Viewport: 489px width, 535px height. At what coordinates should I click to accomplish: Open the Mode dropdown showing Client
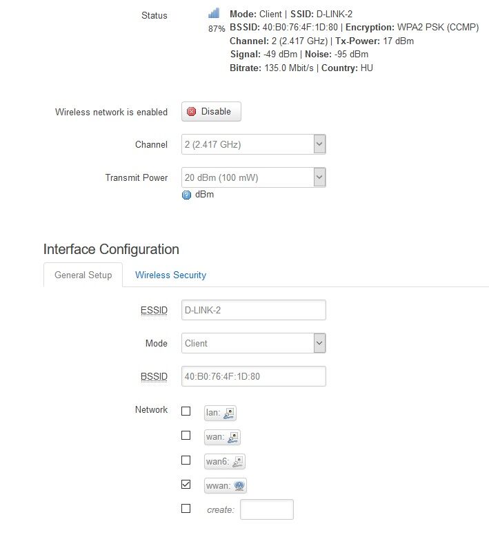pos(253,343)
